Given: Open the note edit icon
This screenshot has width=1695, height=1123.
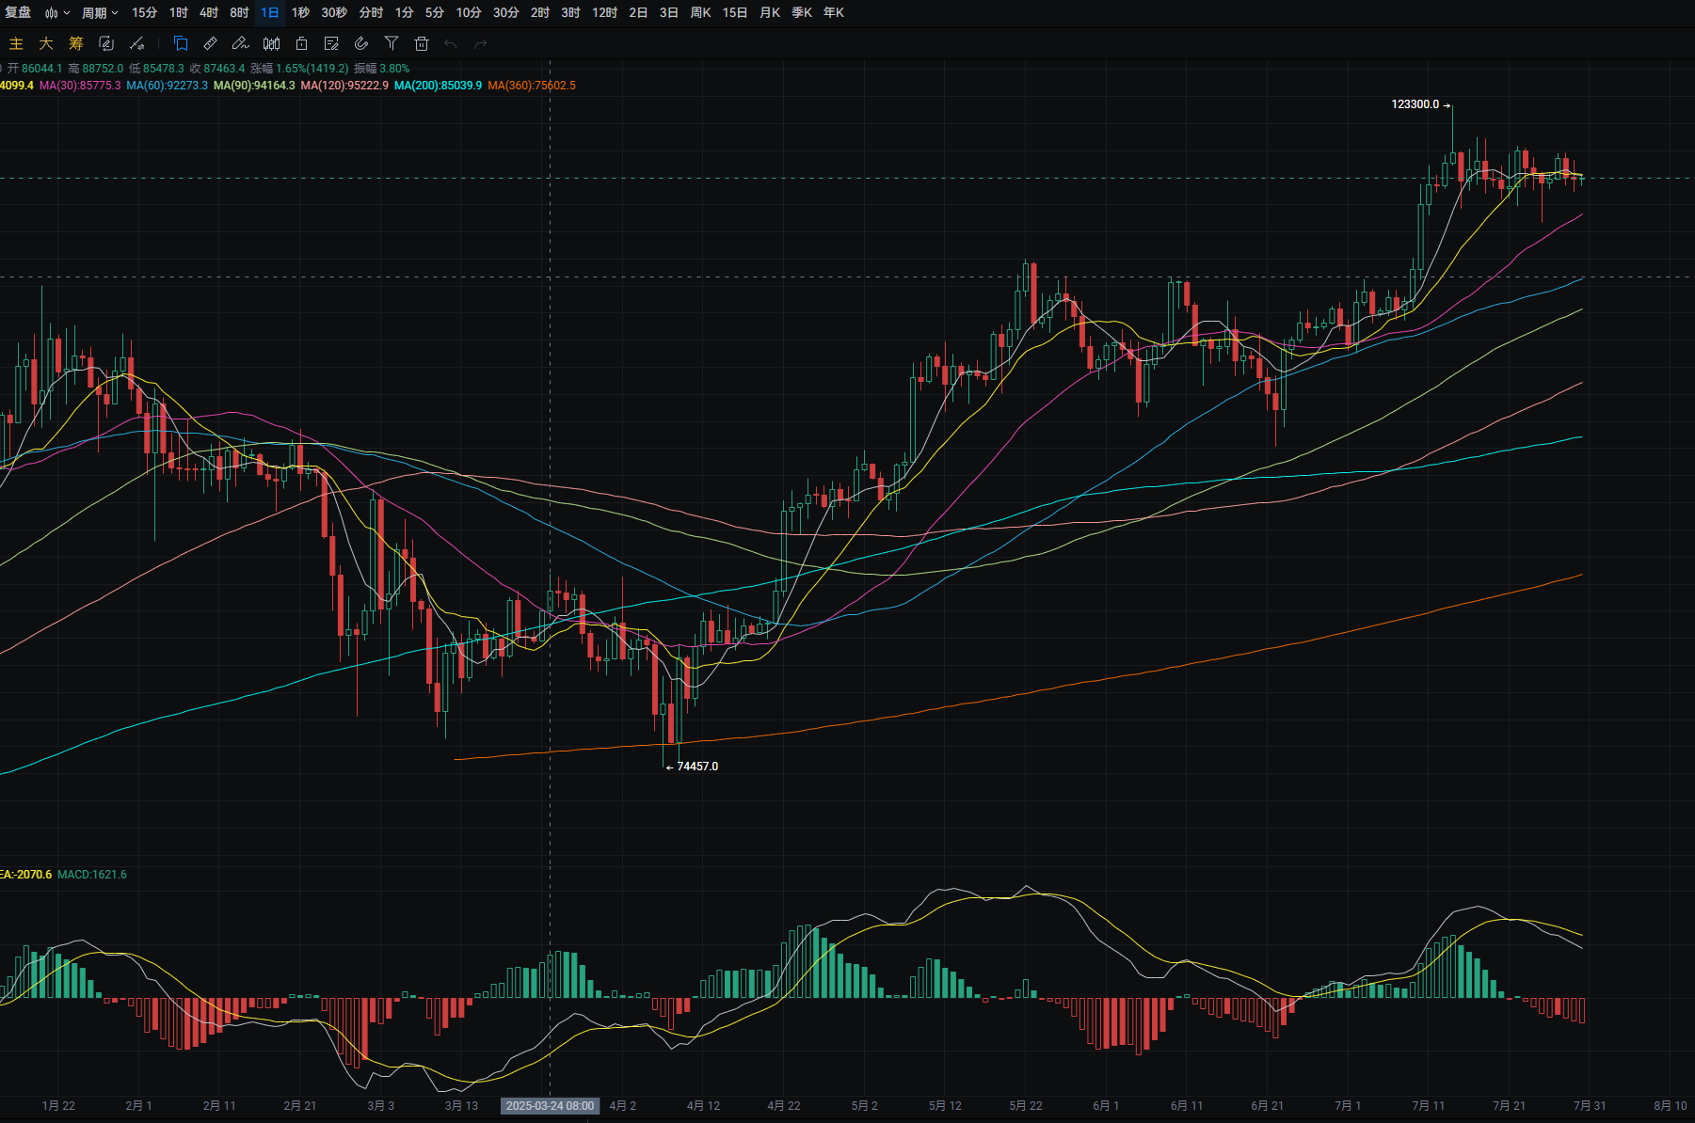Looking at the screenshot, I should [331, 43].
